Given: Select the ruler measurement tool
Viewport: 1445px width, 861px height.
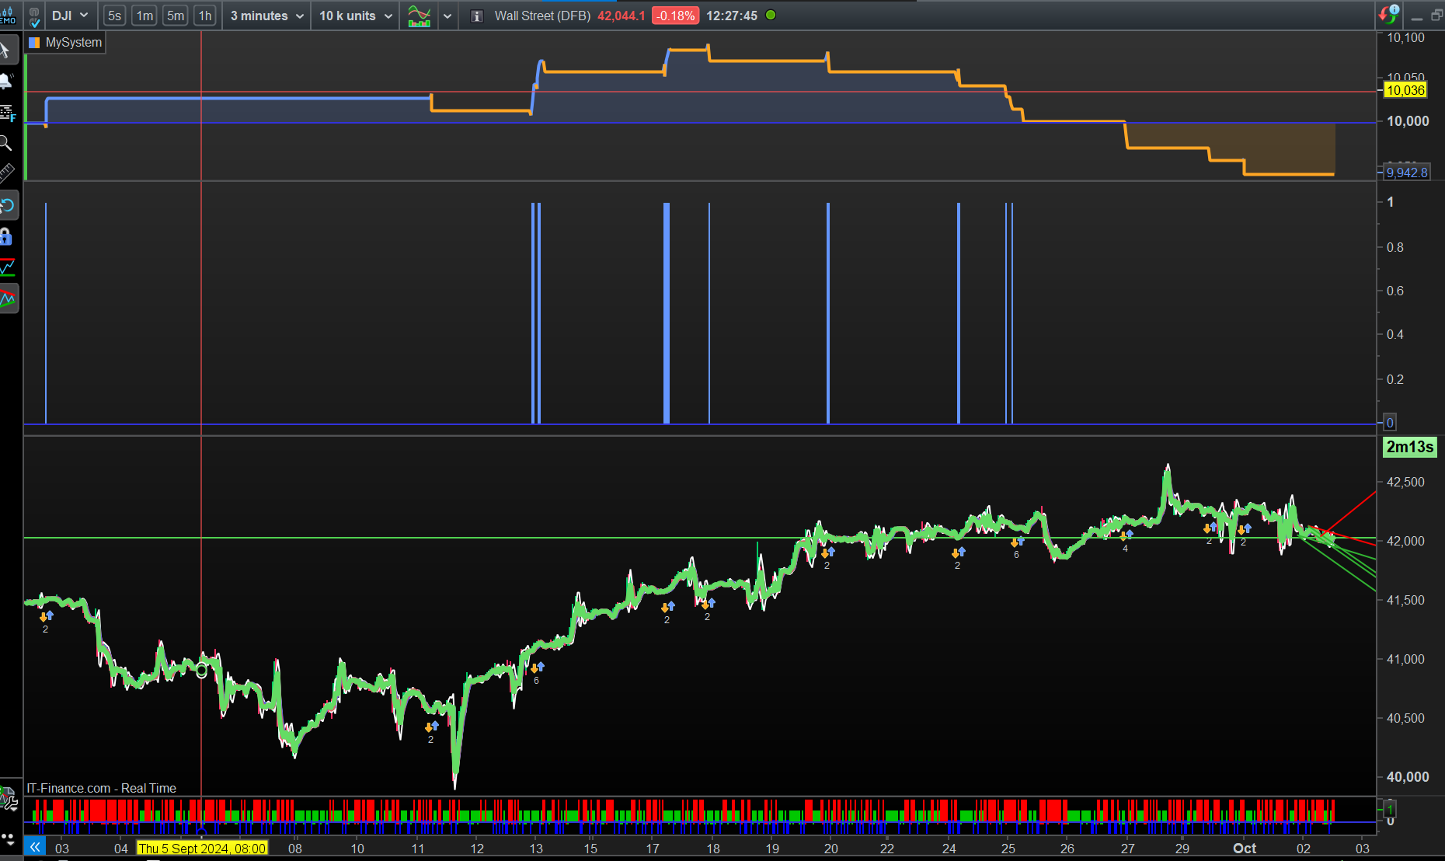Looking at the screenshot, I should point(6,173).
